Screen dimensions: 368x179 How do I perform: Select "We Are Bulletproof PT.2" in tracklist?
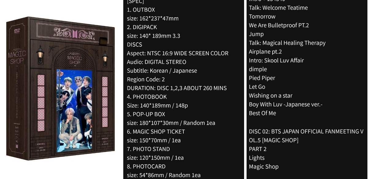(279, 25)
